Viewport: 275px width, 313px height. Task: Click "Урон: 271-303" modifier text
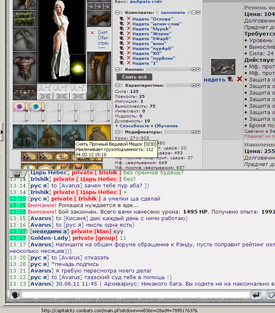pyautogui.click(x=132, y=138)
